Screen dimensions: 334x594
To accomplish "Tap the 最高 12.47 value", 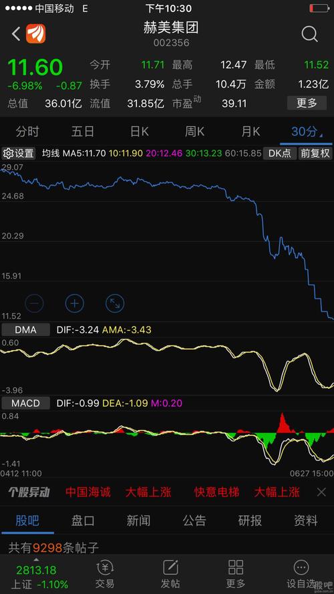I will pyautogui.click(x=234, y=65).
